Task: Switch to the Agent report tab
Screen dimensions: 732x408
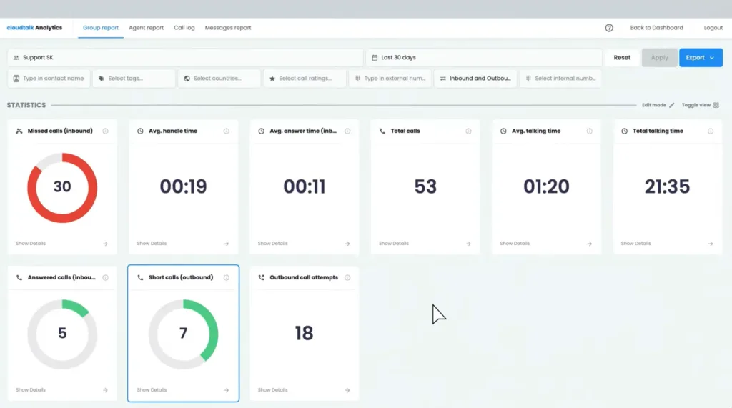Action: tap(146, 28)
